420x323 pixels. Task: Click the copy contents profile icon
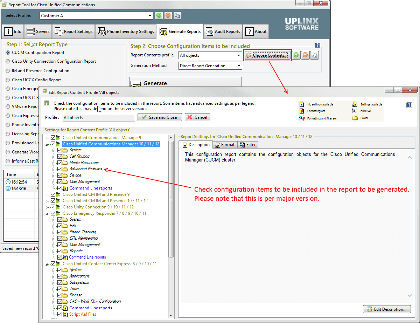point(314,55)
